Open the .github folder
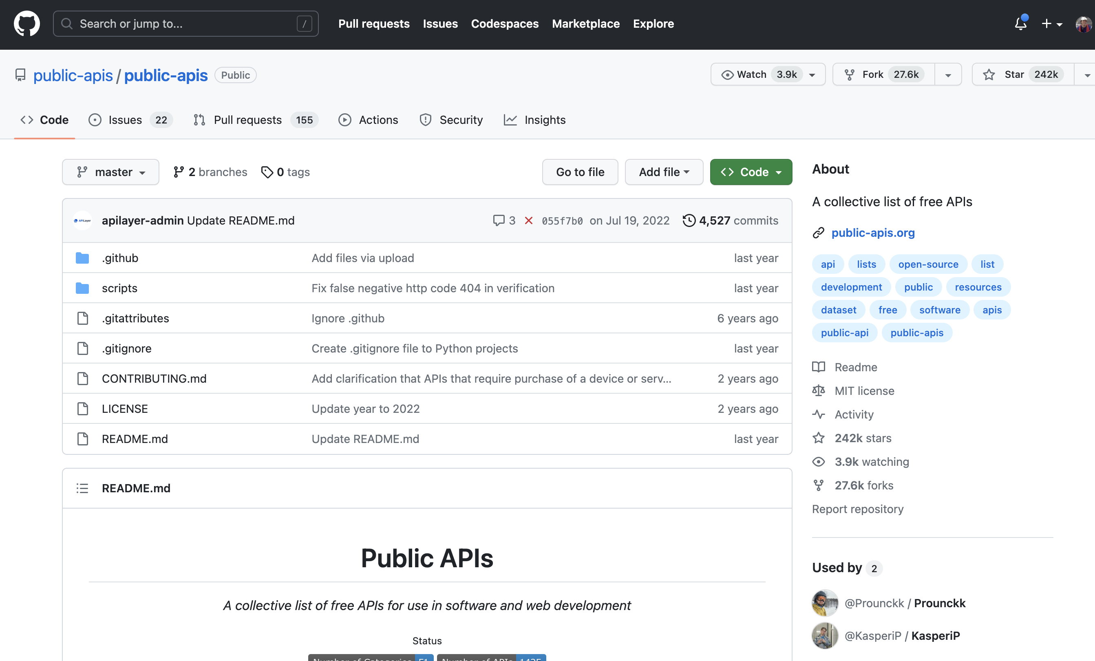The width and height of the screenshot is (1095, 661). click(120, 258)
